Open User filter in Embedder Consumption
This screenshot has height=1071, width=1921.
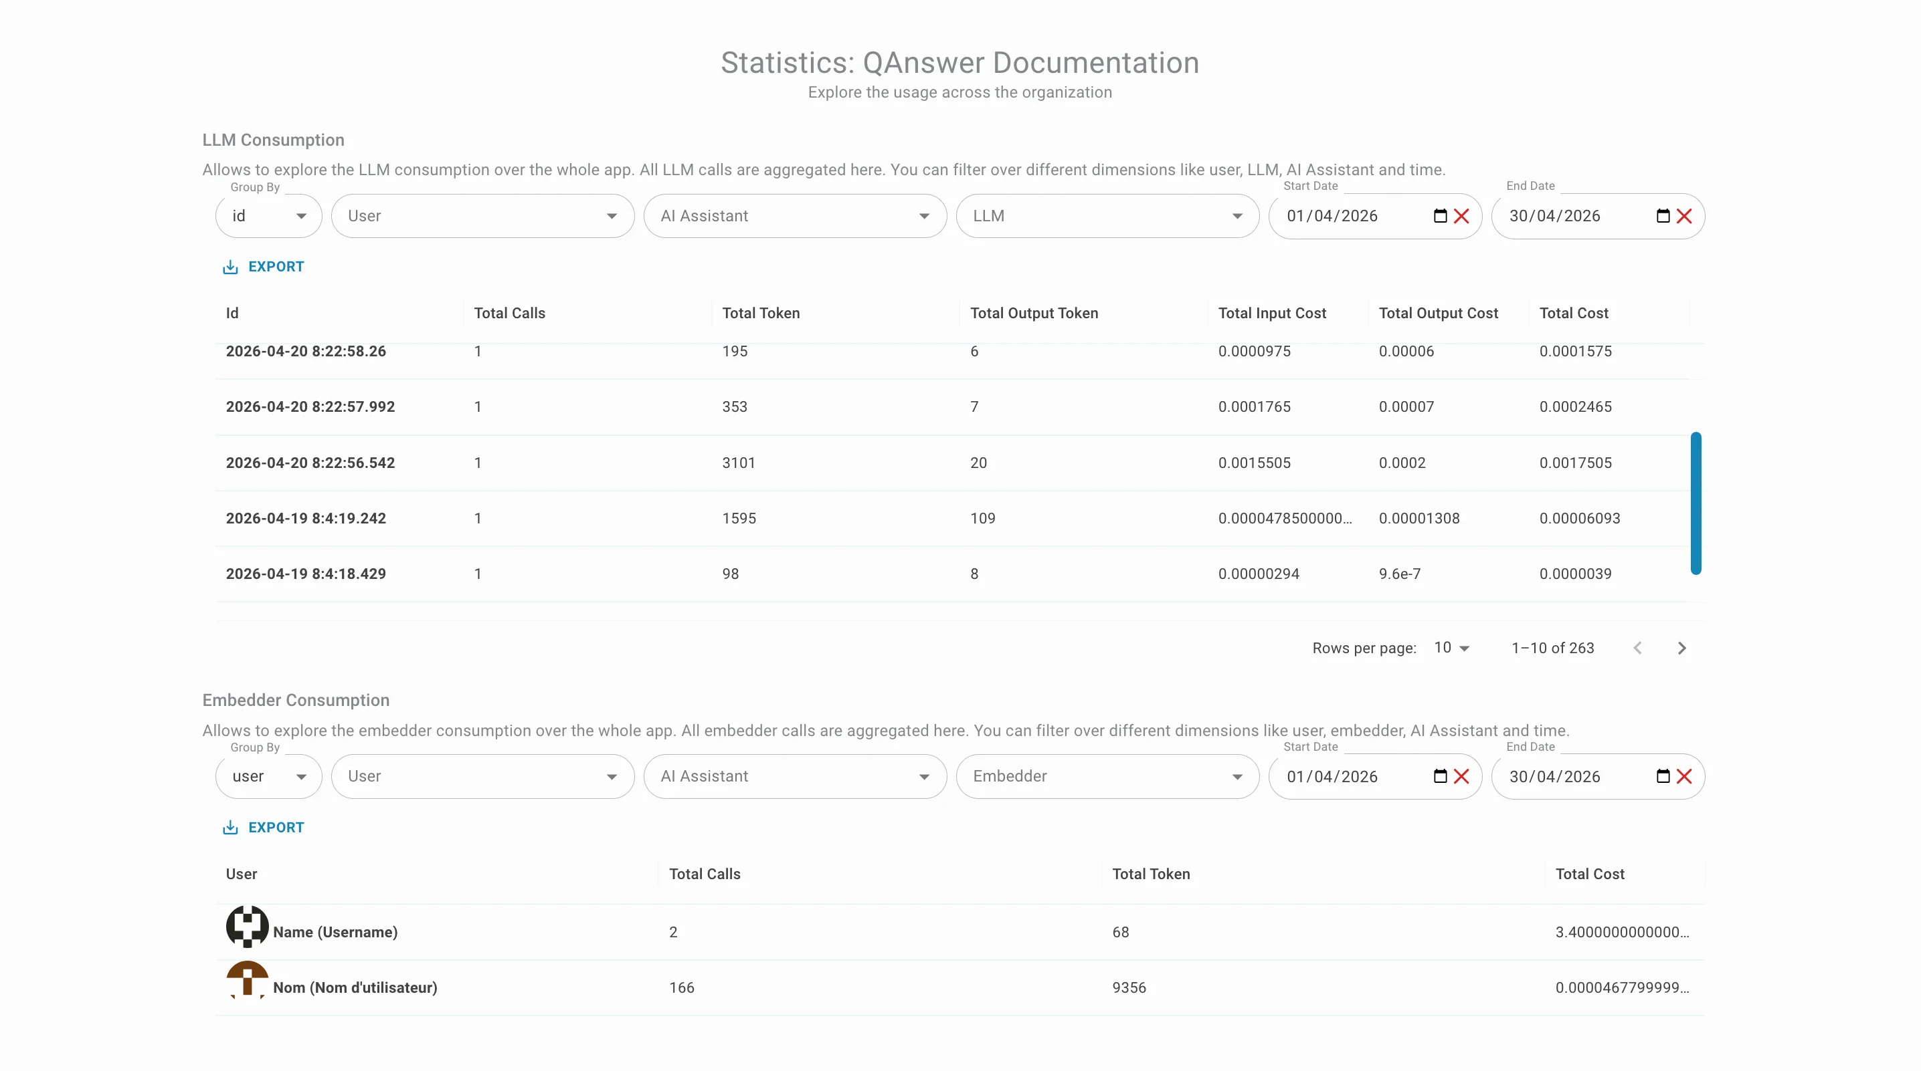(482, 777)
